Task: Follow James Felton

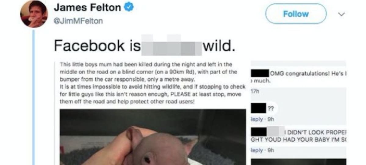Action: (x=296, y=14)
